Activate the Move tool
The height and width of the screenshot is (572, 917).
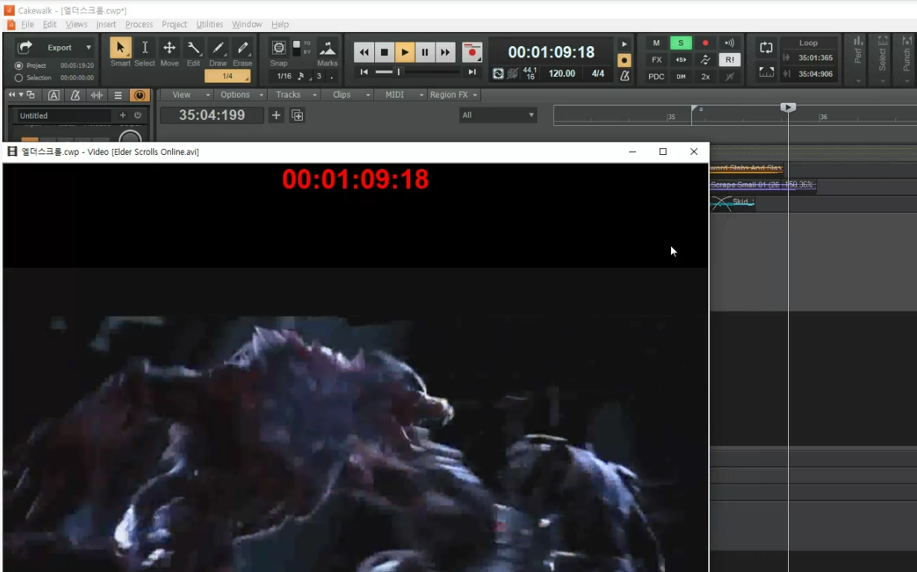coord(169,48)
